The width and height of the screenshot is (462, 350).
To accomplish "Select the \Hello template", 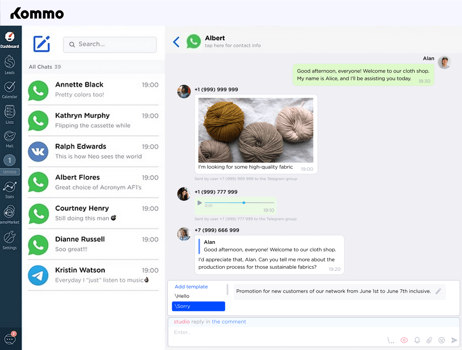I will coord(182,296).
